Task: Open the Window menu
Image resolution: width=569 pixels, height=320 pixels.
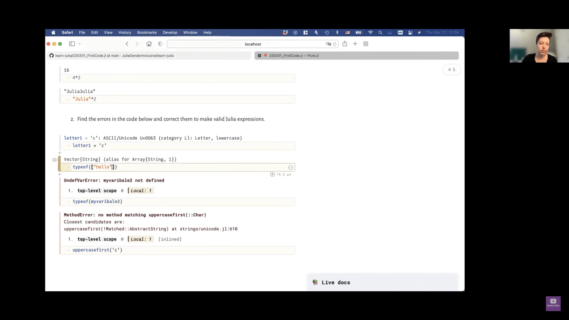Action: pos(190,32)
